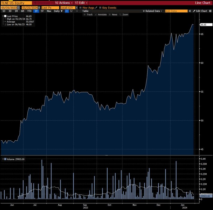Open the Table view

point(85,11)
